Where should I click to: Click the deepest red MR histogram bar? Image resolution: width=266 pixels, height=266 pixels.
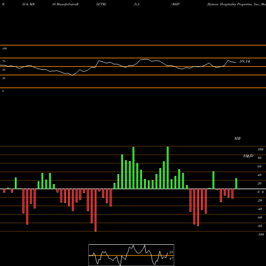coord(96,210)
